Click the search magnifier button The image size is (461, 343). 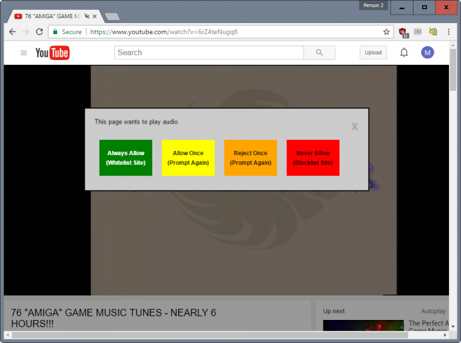point(319,52)
